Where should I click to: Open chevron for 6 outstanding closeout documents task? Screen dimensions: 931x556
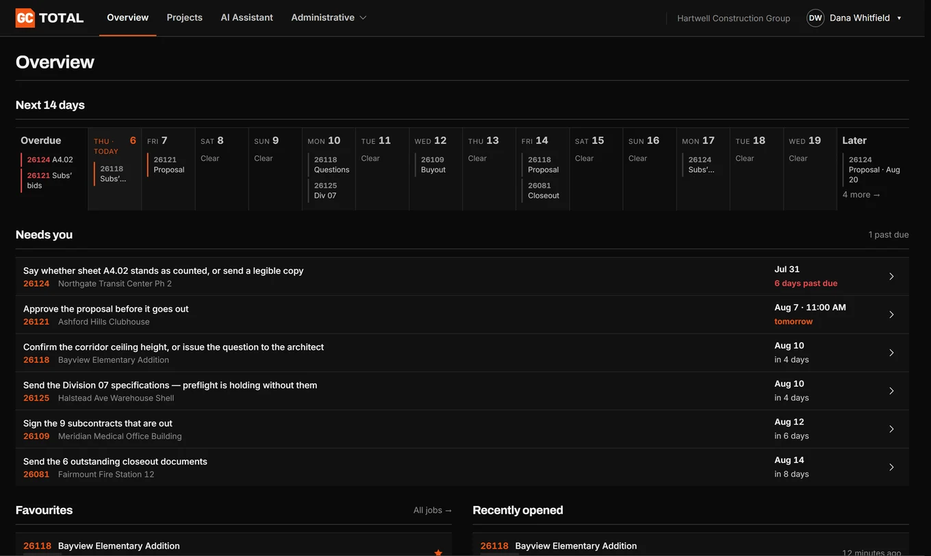click(891, 467)
